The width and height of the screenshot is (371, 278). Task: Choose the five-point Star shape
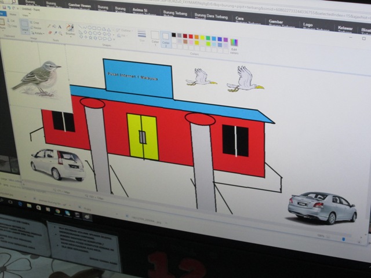pos(90,38)
